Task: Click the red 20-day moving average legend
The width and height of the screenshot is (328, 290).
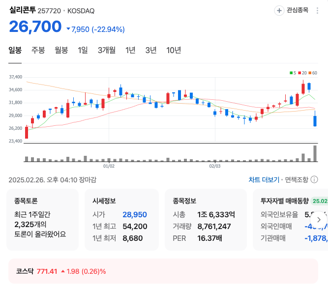Action: click(x=302, y=73)
